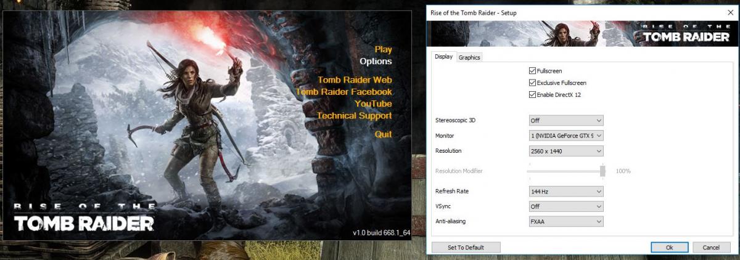Quit the Tomb Raider launcher
Screen dimensions: 740x260
(383, 134)
